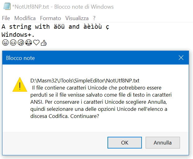Click the tears of joy emoji
The width and height of the screenshot is (193, 159).
pyautogui.click(x=29, y=43)
